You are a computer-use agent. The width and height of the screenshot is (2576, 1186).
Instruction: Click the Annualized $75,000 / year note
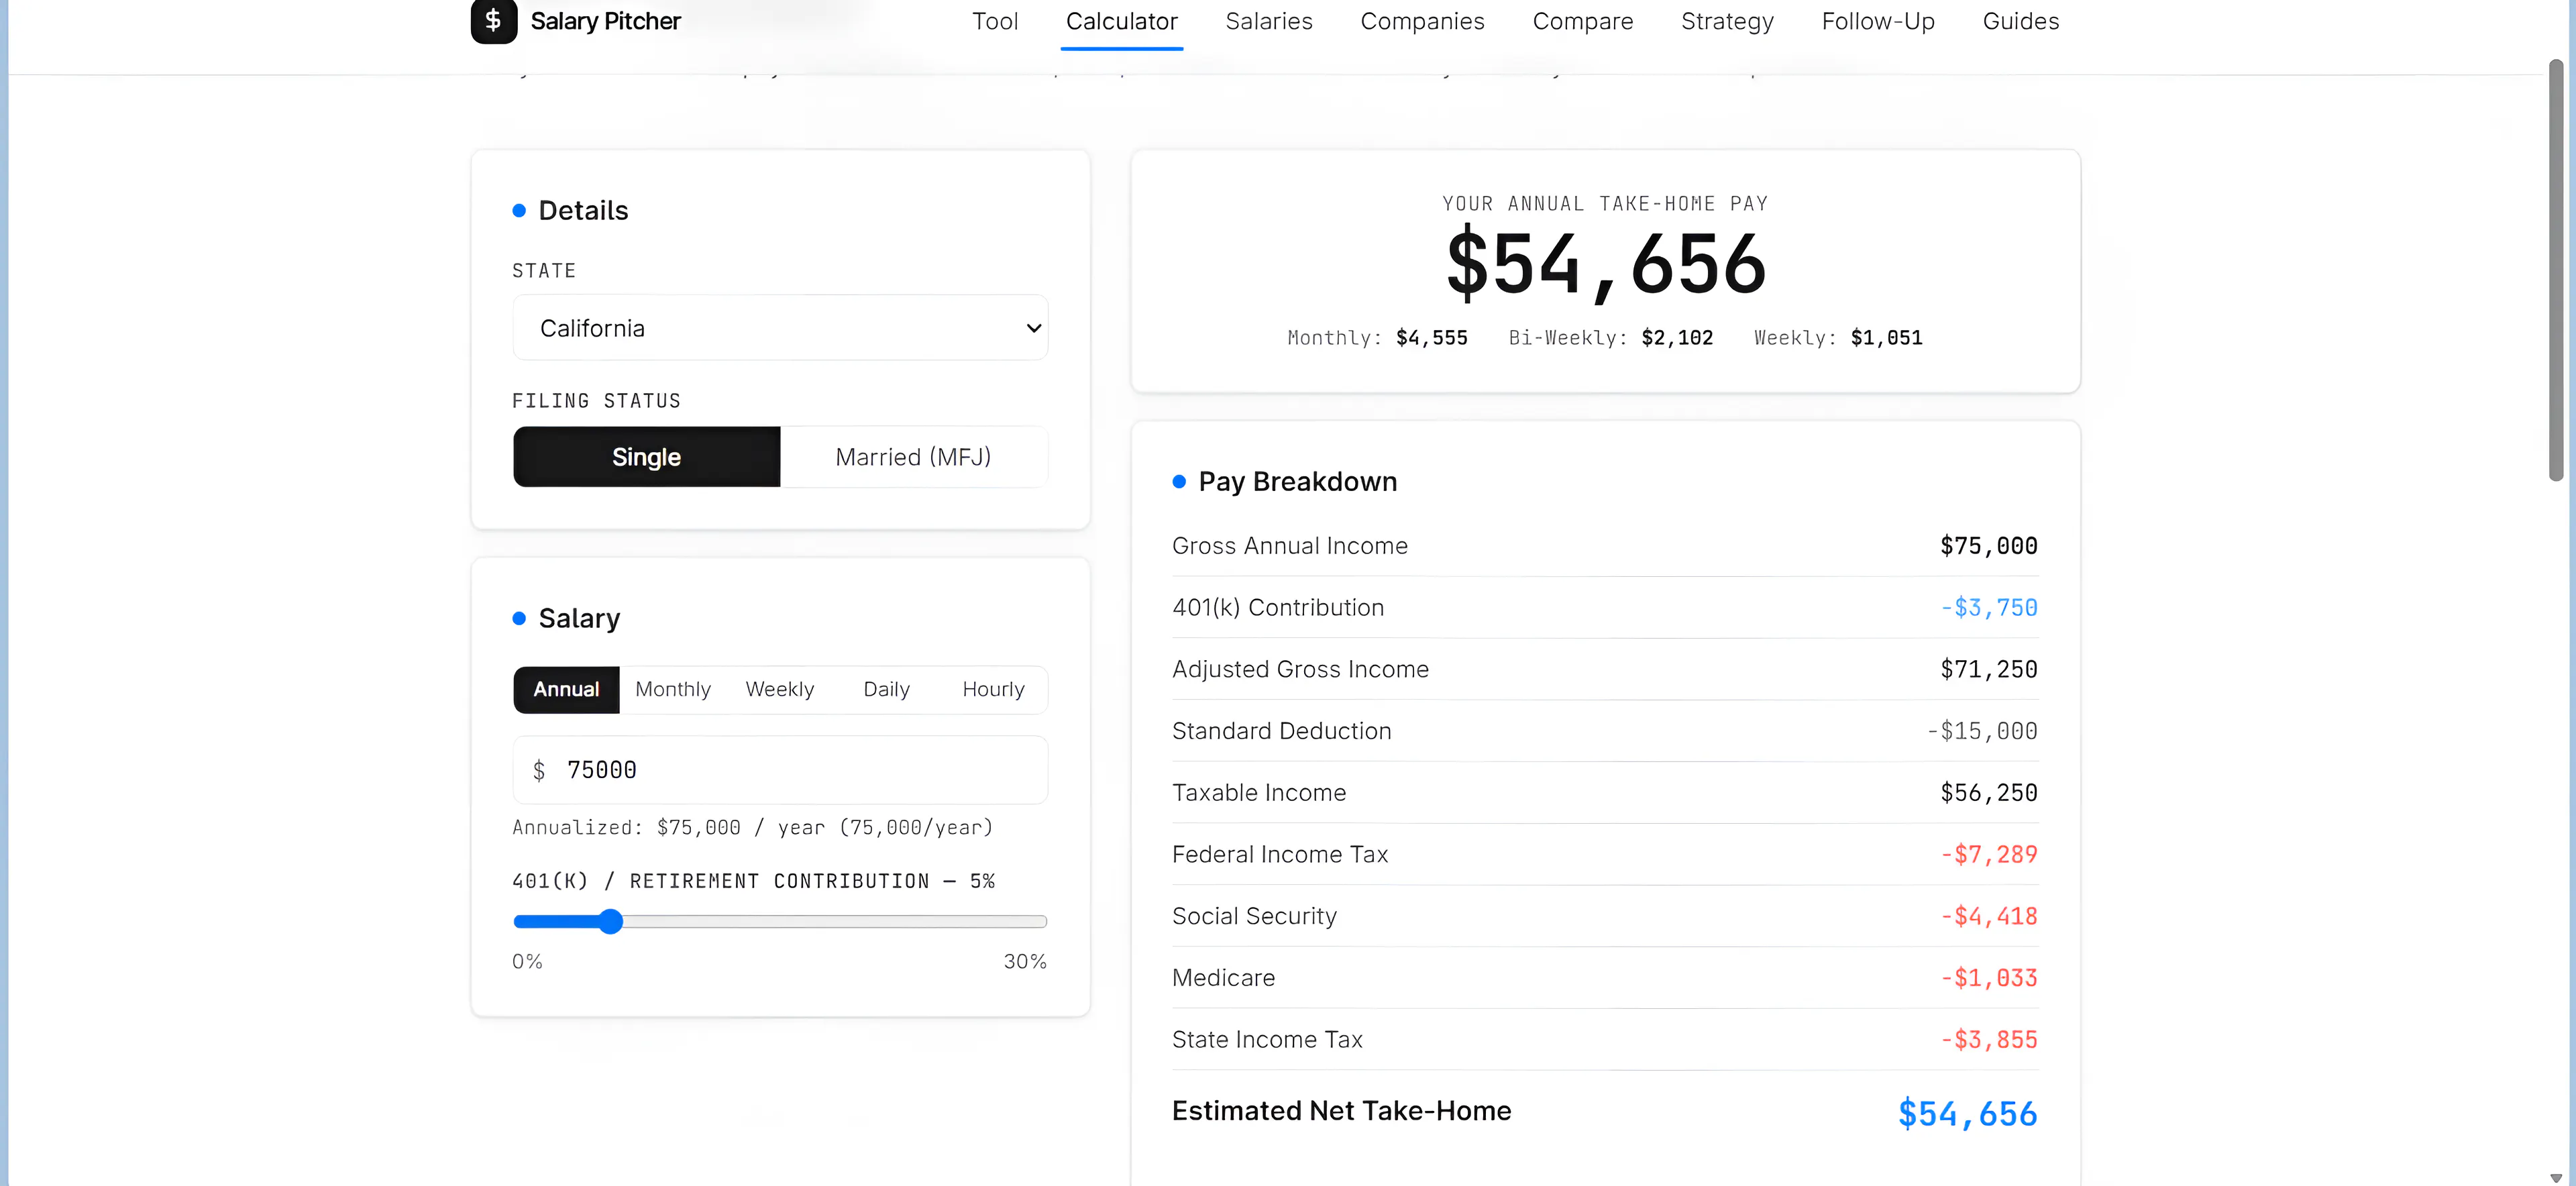click(x=752, y=828)
